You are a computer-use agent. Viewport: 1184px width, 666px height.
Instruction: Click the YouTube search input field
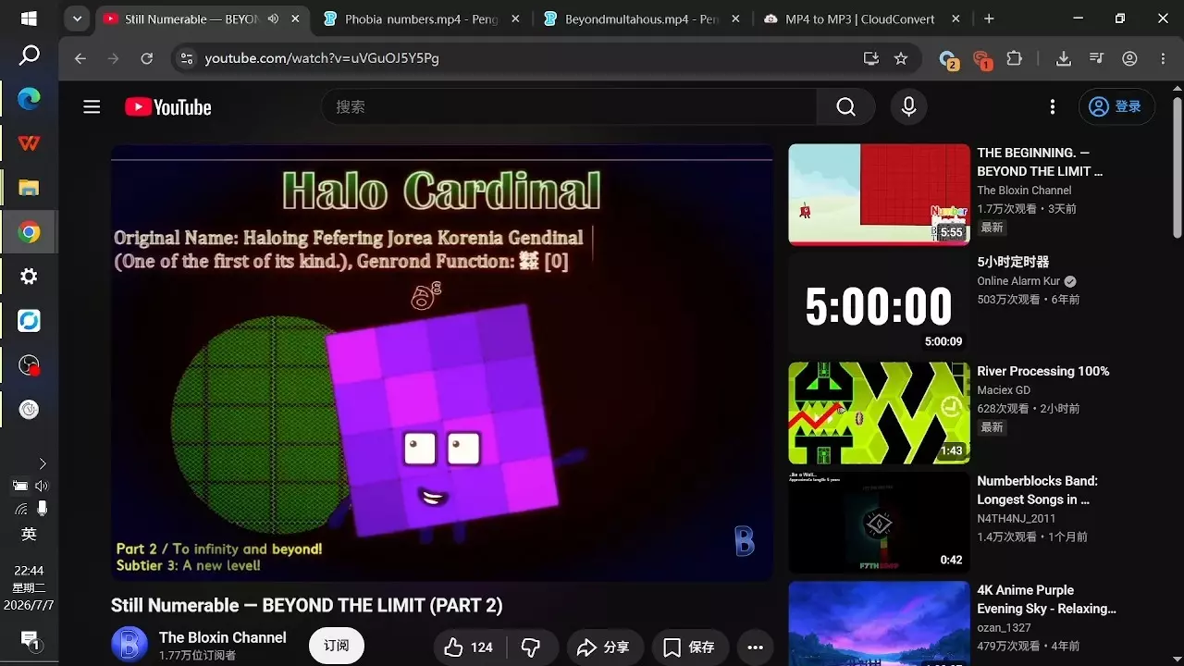[569, 107]
